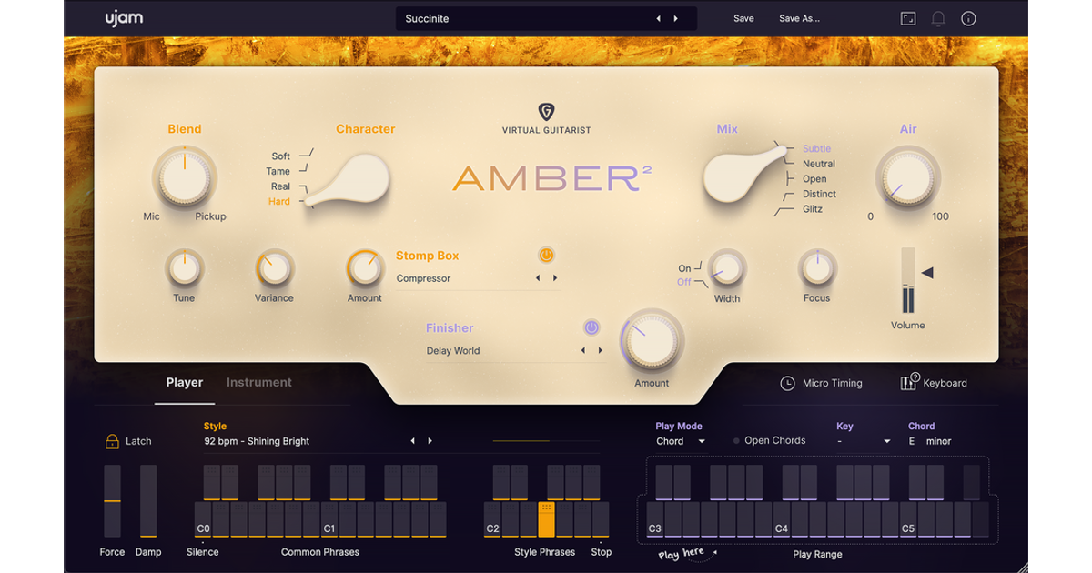Select Hard character setting

(279, 201)
